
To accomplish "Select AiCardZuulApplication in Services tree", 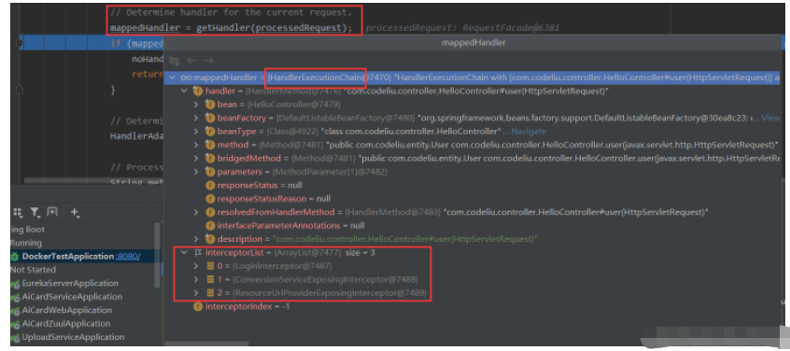I will point(67,324).
